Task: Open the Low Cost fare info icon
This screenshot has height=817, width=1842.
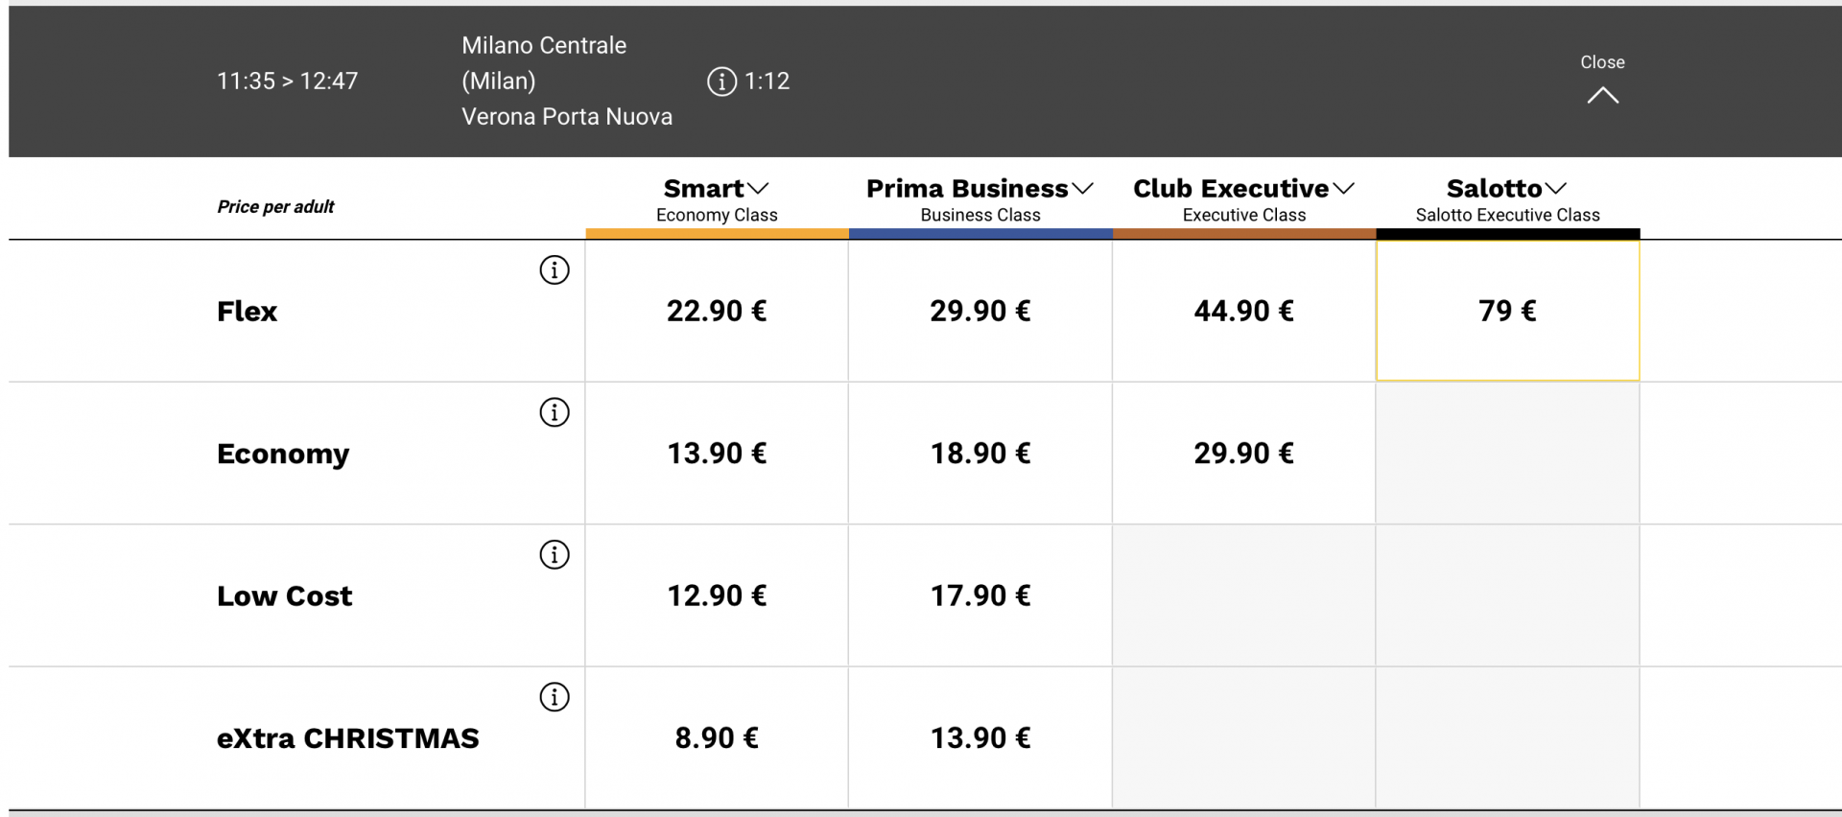Action: [x=555, y=554]
